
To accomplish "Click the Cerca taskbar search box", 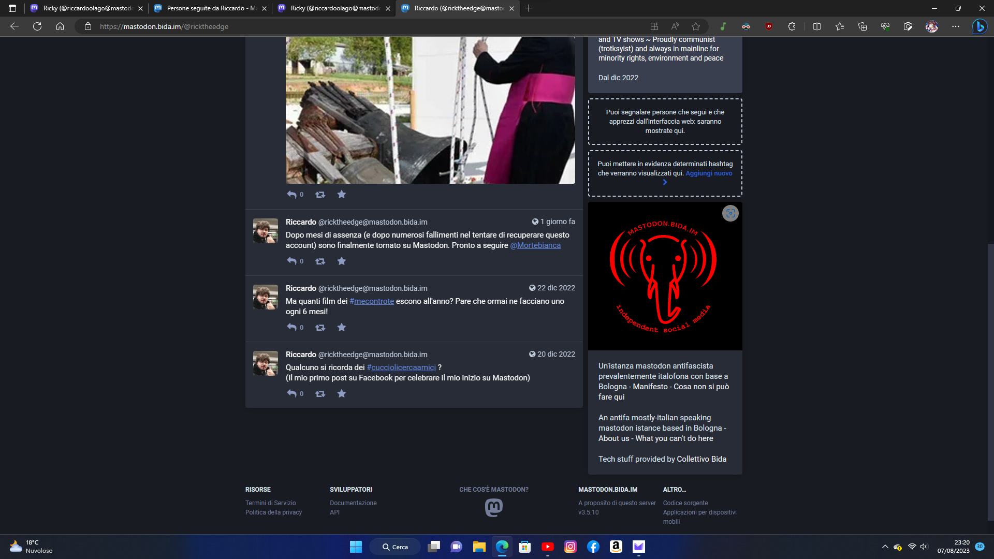I will (395, 547).
